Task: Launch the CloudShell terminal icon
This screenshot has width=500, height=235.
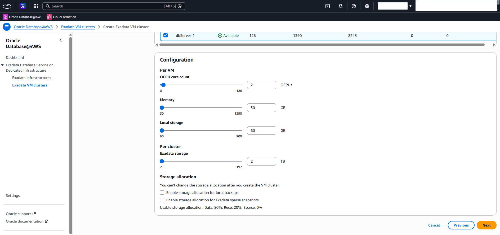Action: (x=328, y=6)
